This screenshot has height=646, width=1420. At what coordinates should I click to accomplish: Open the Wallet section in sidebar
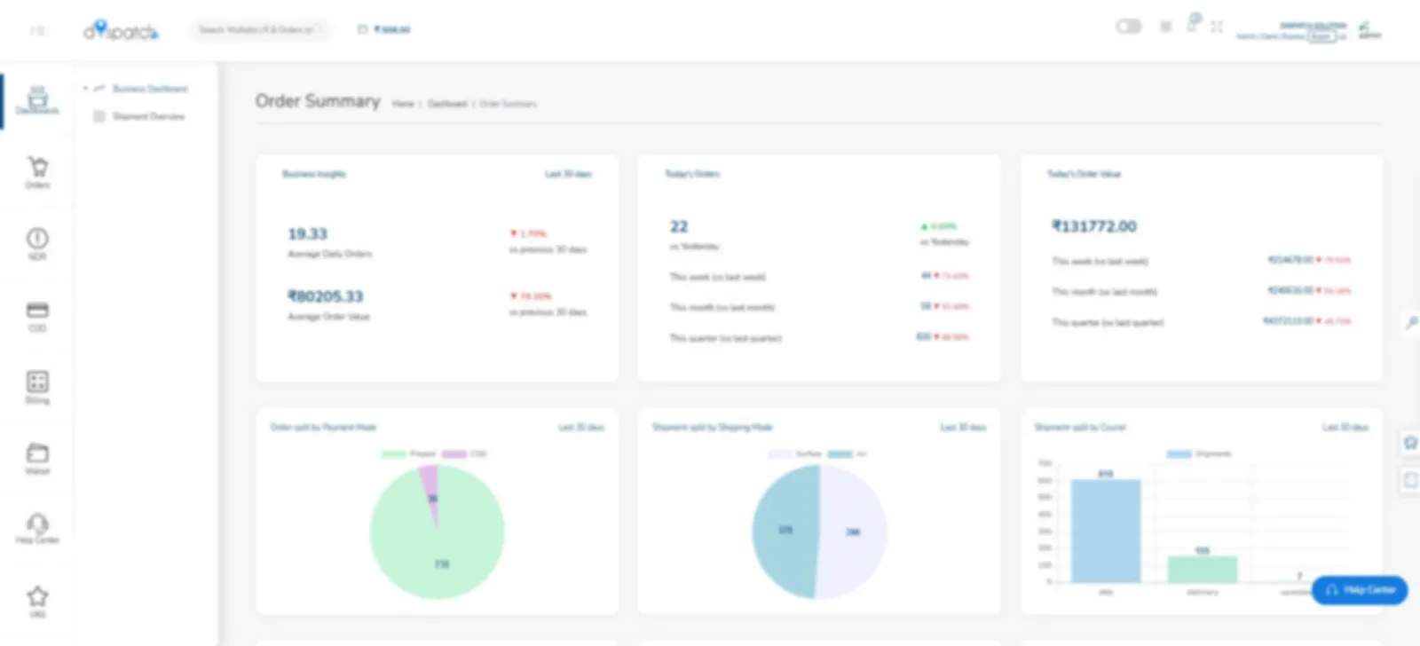(x=37, y=458)
